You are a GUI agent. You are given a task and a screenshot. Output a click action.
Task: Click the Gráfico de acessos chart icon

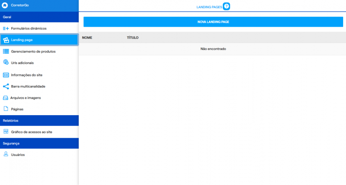[6, 132]
